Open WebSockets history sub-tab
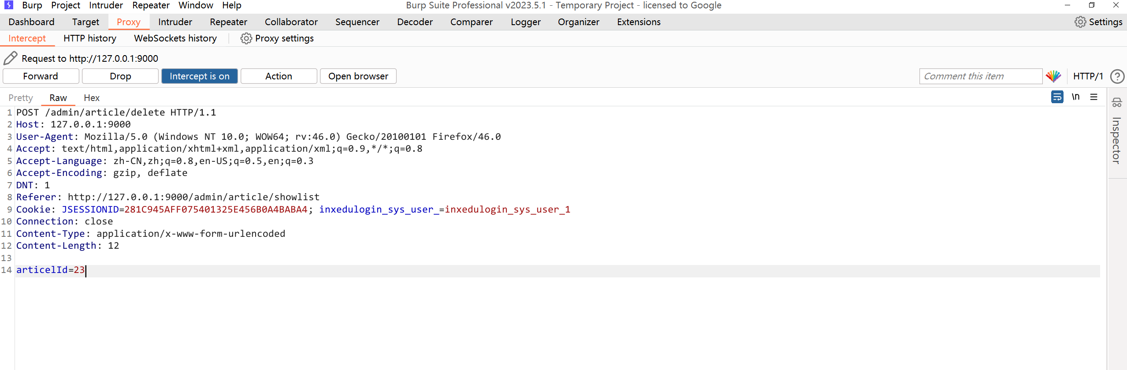 tap(175, 38)
